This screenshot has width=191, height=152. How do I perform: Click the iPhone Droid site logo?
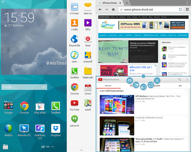(x=108, y=25)
